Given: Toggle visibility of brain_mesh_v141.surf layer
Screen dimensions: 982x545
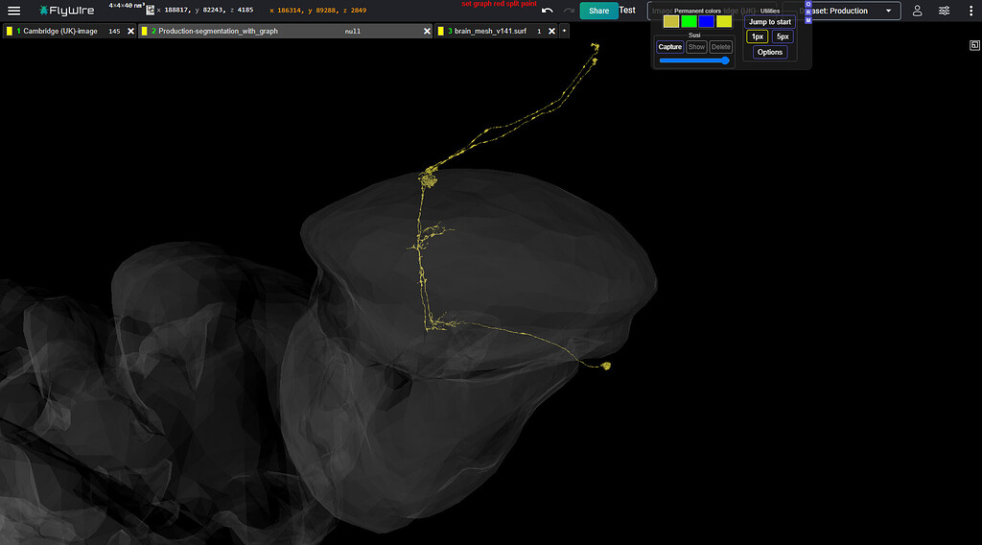Looking at the screenshot, I should pos(440,31).
